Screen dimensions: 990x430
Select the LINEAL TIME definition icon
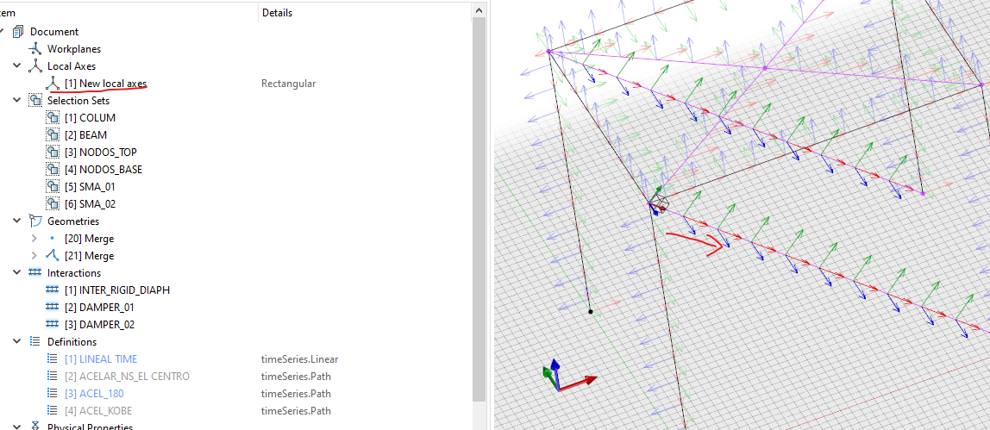click(x=53, y=358)
